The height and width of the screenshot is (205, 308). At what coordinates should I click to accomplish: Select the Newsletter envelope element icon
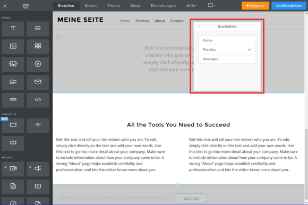(38, 82)
